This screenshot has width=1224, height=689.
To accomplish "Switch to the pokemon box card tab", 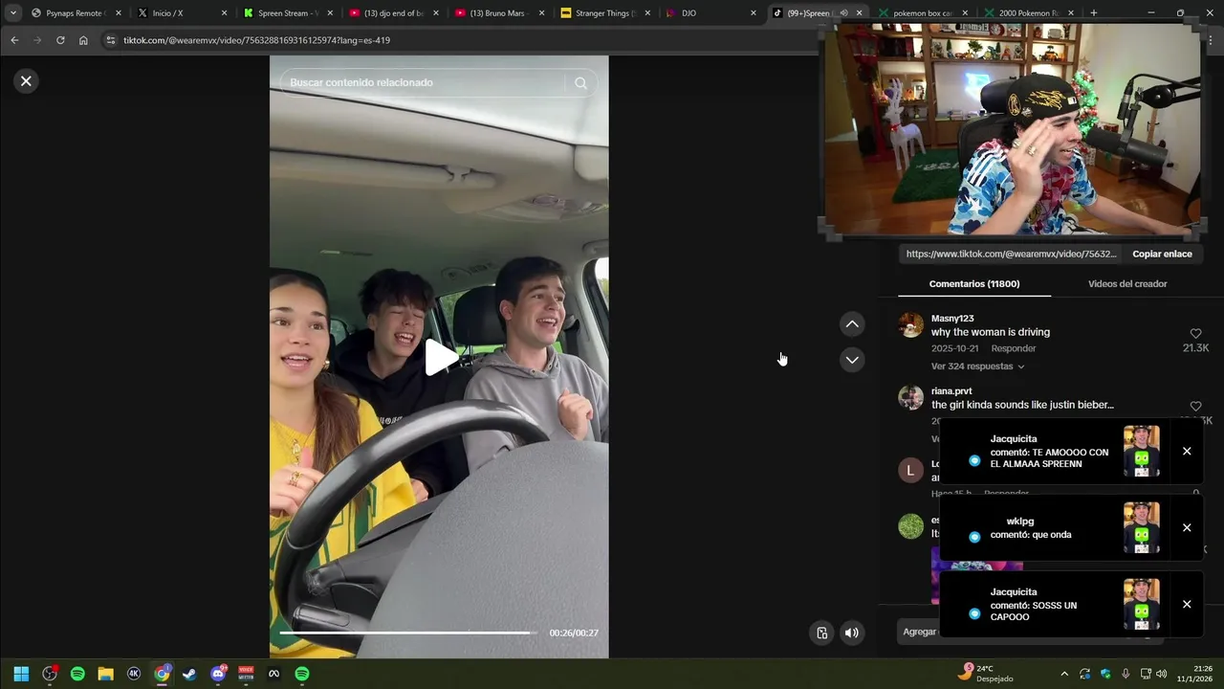I will pos(921,13).
